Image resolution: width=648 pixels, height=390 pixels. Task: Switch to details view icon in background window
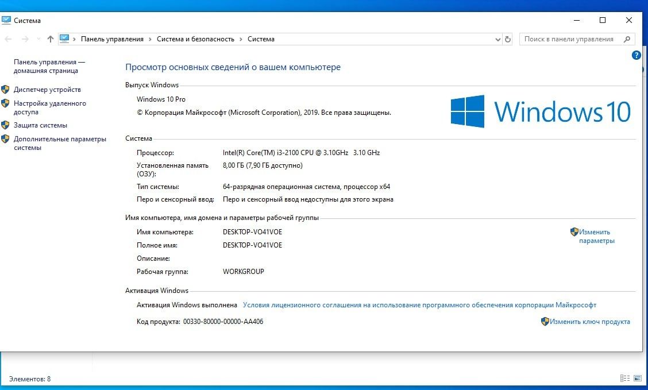(x=625, y=379)
